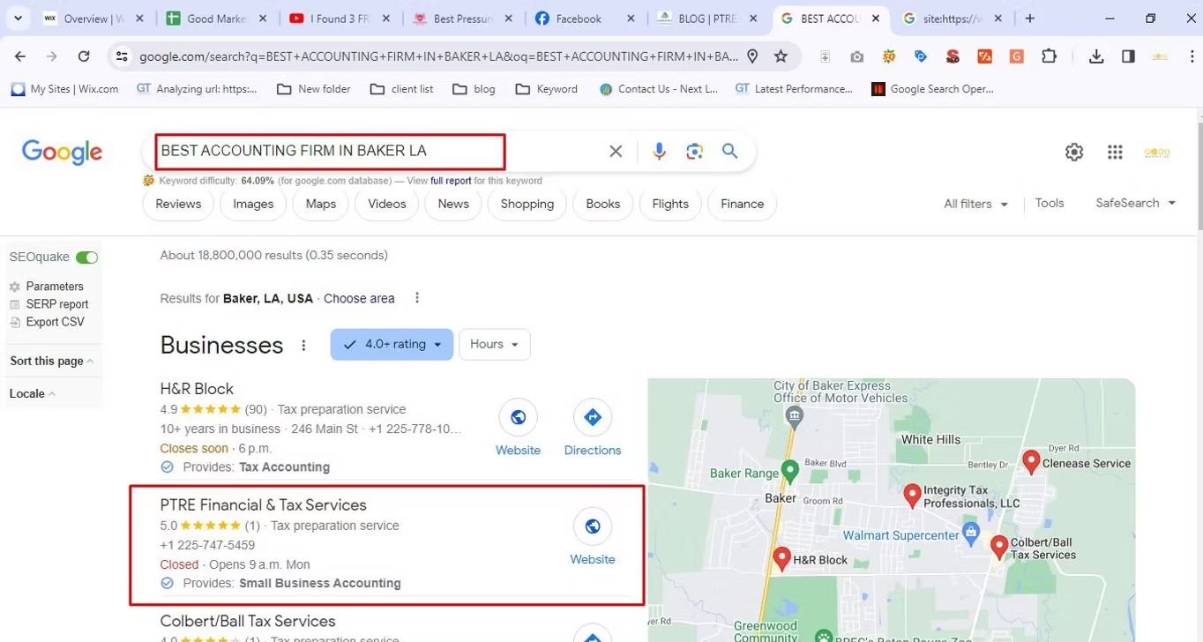
Task: Click the blue magnifier search button
Action: click(x=729, y=151)
